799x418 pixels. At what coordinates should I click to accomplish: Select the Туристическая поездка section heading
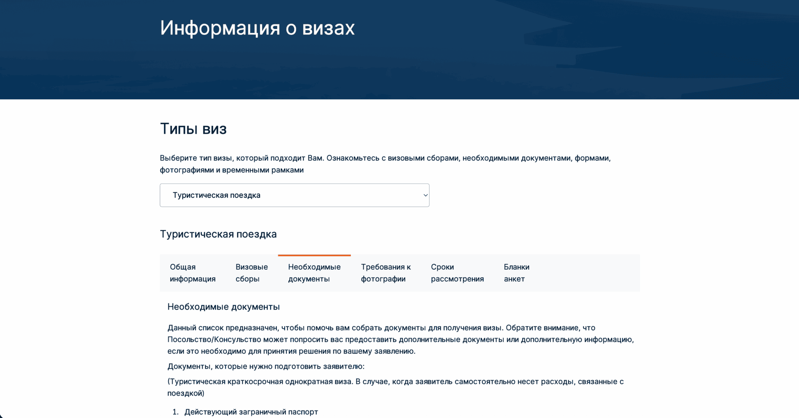pos(218,234)
